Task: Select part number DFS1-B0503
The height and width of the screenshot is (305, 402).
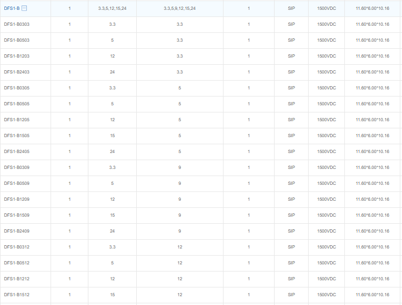Action: 16,40
